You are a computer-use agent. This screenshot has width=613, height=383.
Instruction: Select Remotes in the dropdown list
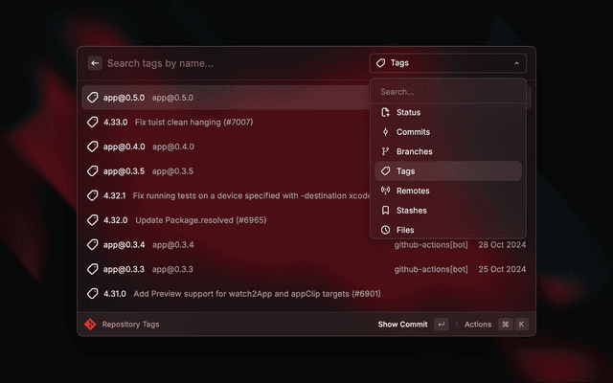413,191
